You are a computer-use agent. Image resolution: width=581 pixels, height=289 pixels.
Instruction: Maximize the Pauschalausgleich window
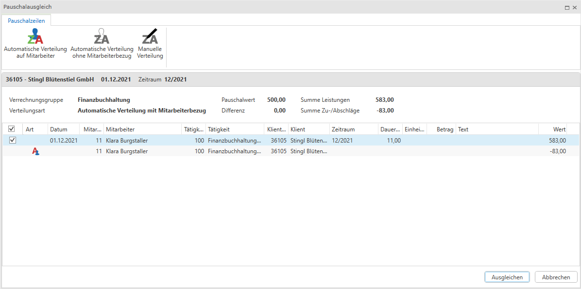(x=567, y=7)
